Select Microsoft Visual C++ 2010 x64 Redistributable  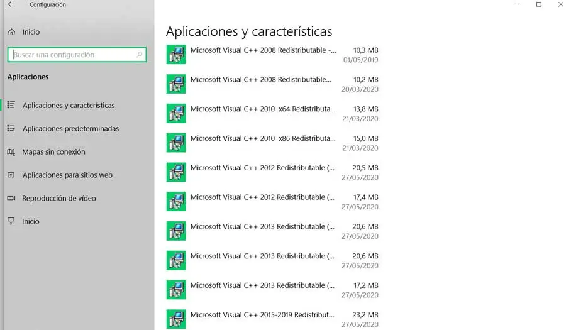[x=272, y=113]
